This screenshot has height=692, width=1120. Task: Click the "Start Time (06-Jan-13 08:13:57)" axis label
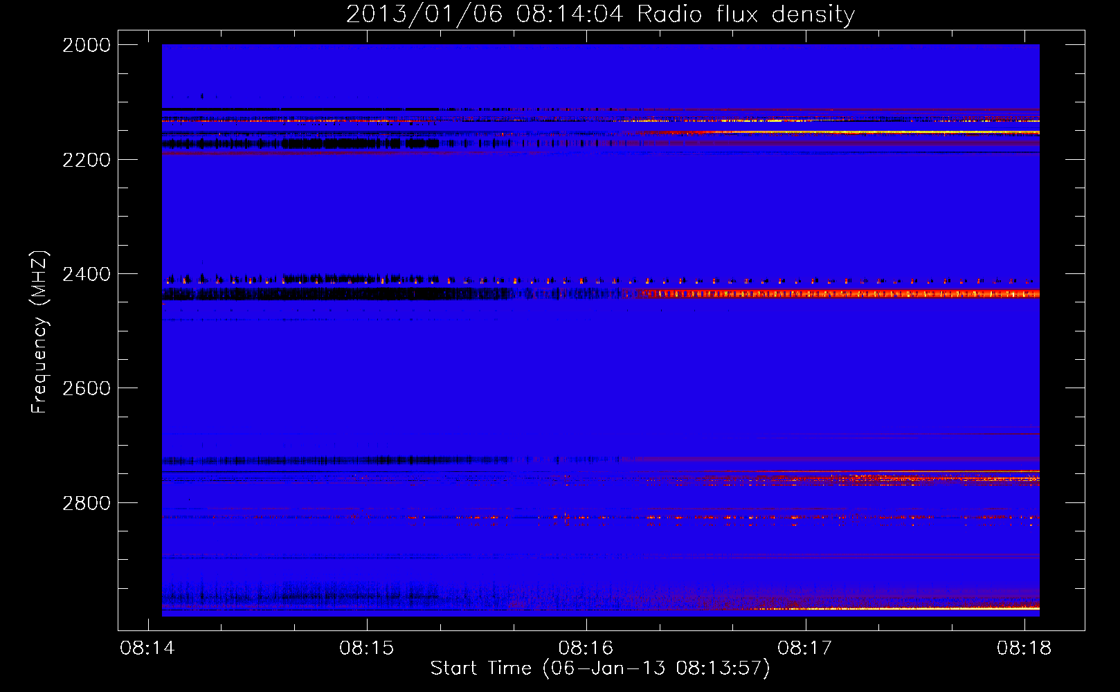[600, 668]
